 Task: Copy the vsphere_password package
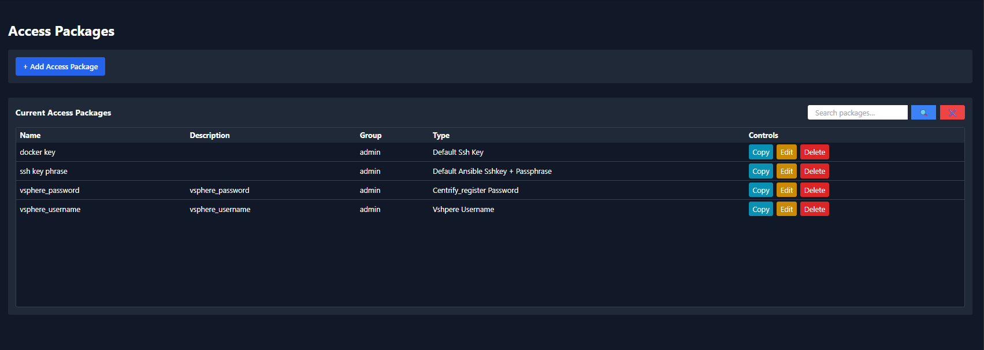(x=760, y=190)
